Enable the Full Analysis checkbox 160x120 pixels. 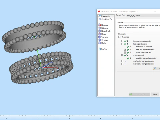pyautogui.click(x=119, y=37)
